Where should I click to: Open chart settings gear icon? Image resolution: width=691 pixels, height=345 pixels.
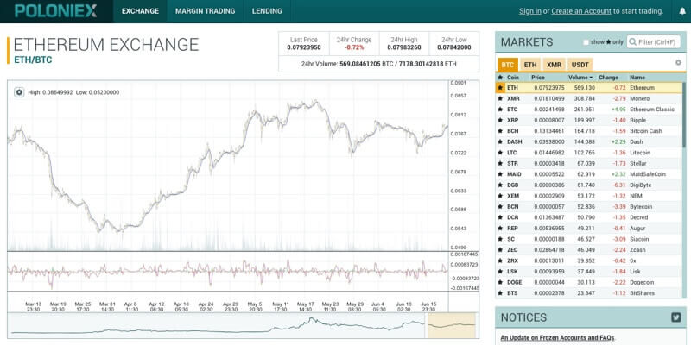click(19, 92)
